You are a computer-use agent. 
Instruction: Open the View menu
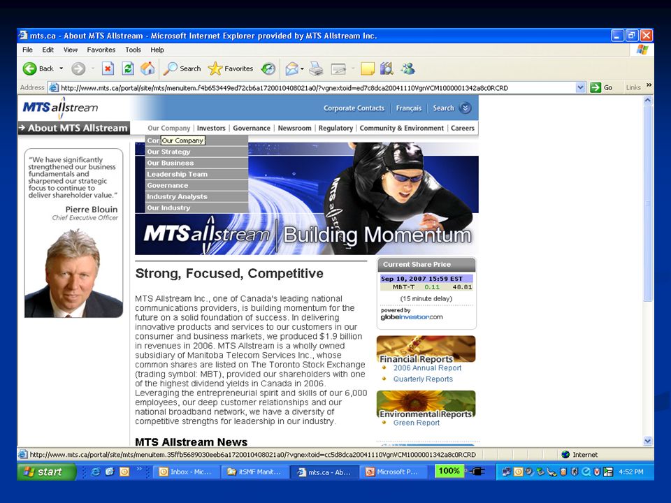pyautogui.click(x=71, y=50)
